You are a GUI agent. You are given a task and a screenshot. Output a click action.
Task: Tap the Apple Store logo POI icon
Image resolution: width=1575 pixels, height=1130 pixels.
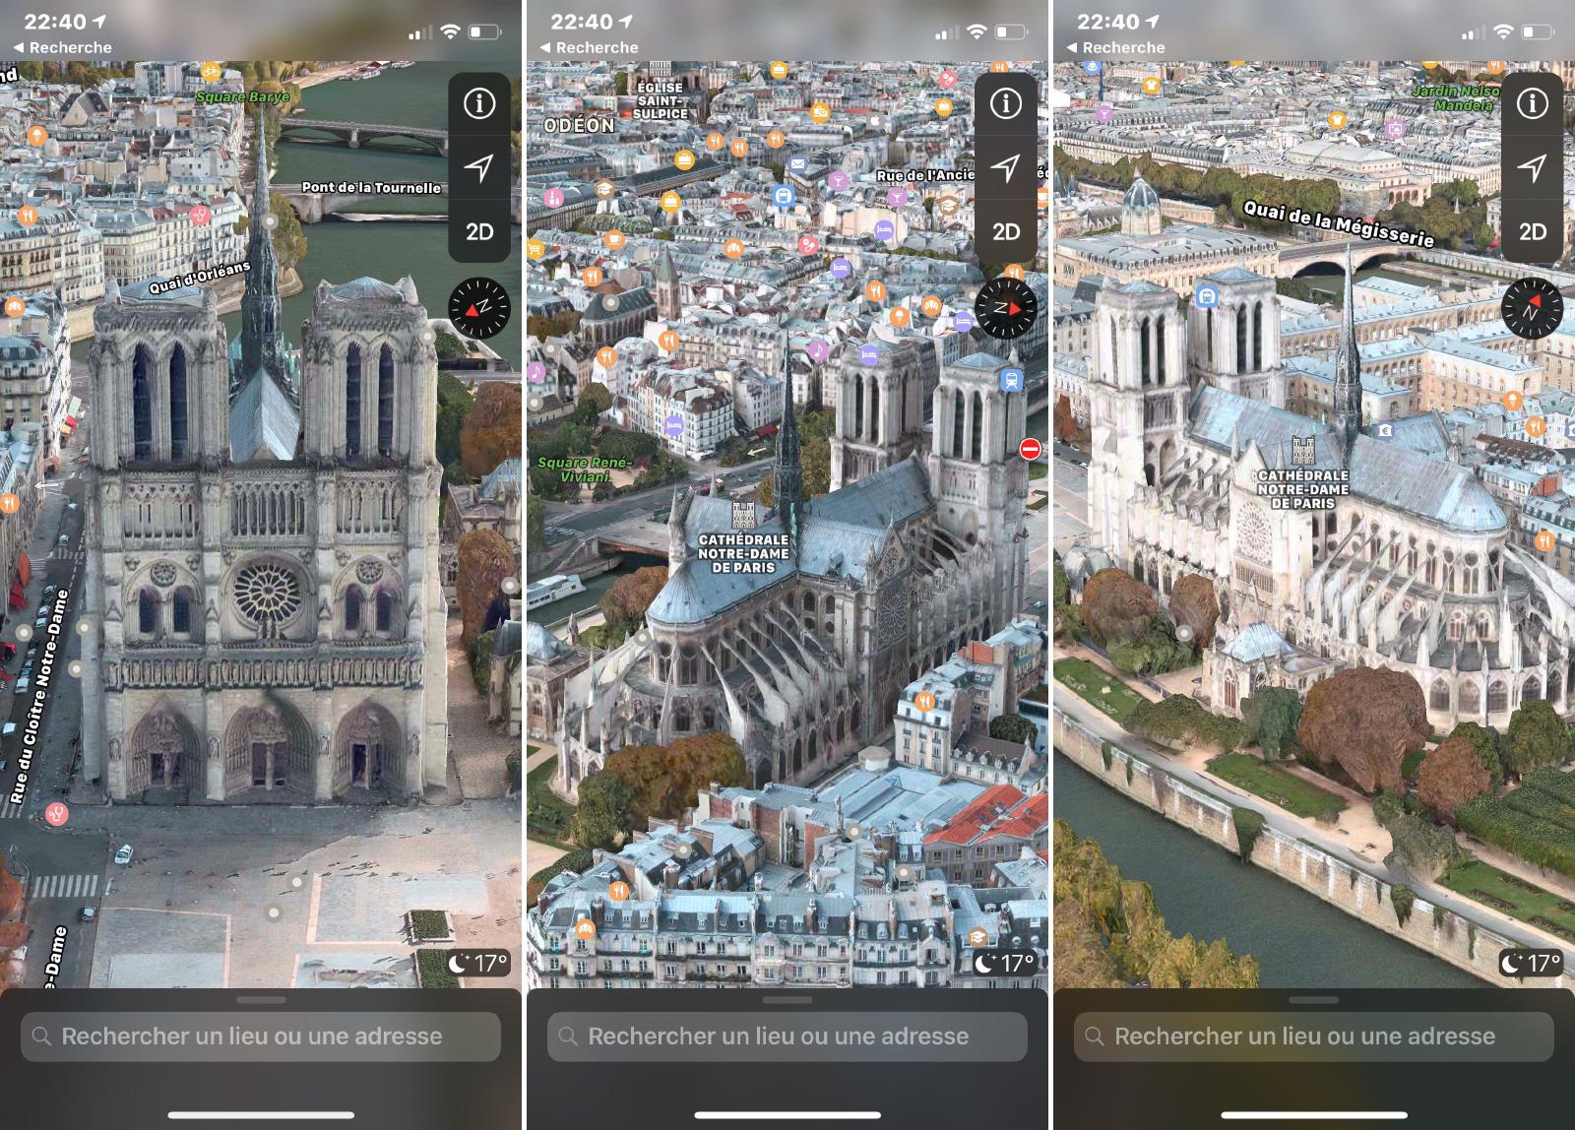tap(874, 121)
